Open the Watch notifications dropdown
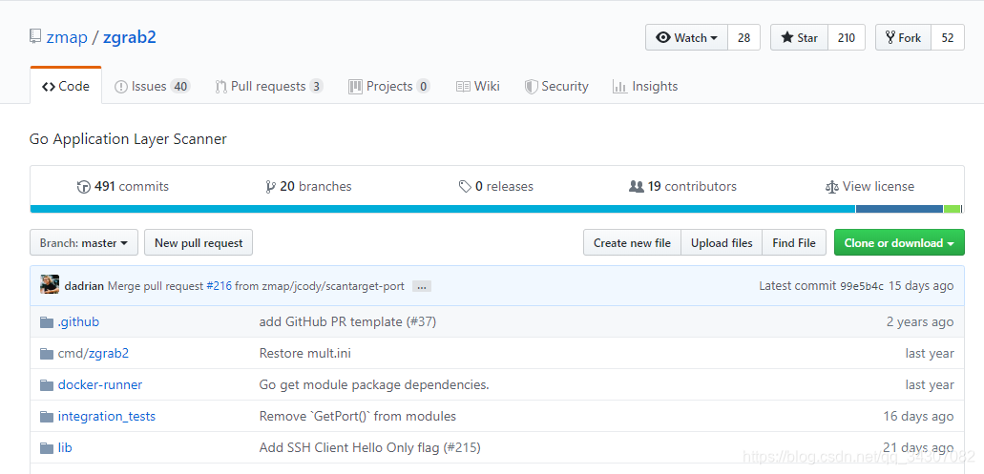Viewport: 984px width, 474px height. [x=687, y=38]
